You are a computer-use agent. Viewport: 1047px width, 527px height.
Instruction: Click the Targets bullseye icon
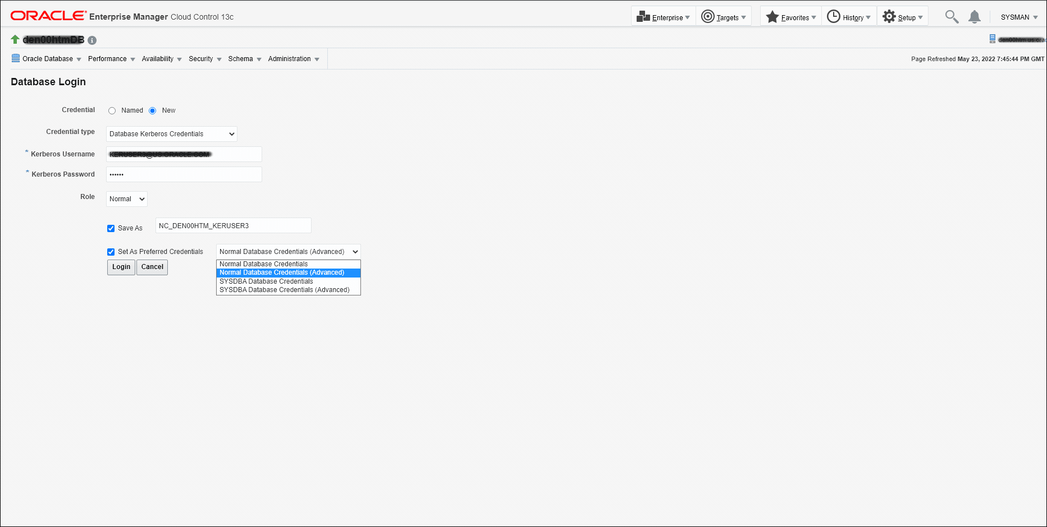[708, 16]
